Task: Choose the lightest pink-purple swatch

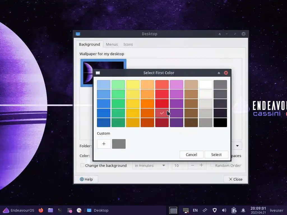Action: tap(177, 85)
